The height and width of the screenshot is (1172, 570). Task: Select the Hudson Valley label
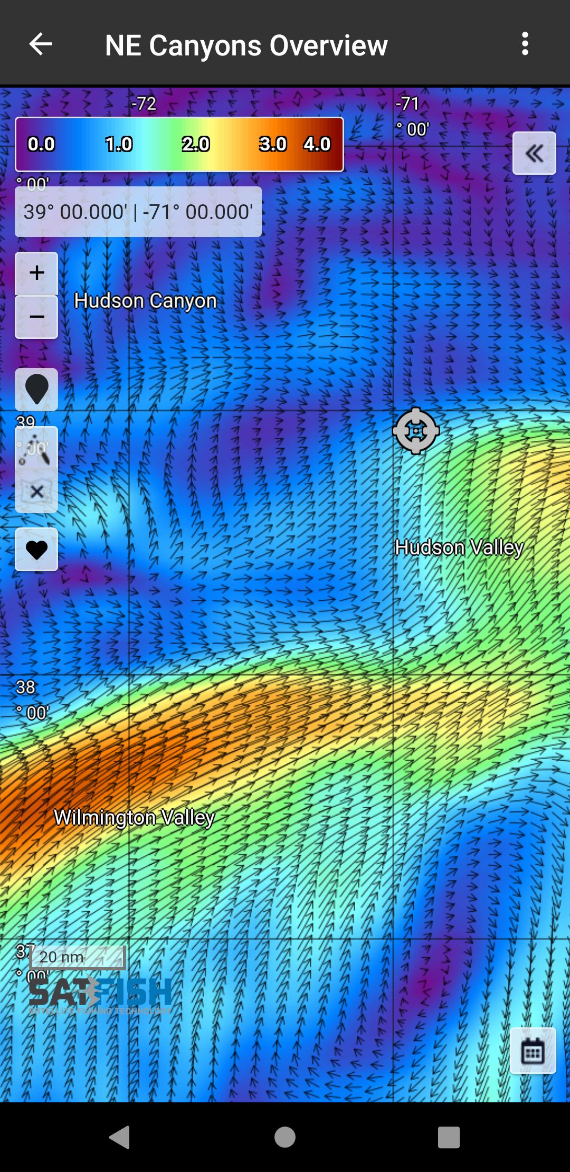[x=459, y=547]
